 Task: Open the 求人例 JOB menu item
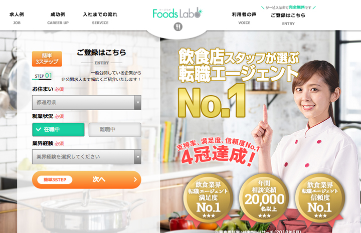pyautogui.click(x=17, y=18)
